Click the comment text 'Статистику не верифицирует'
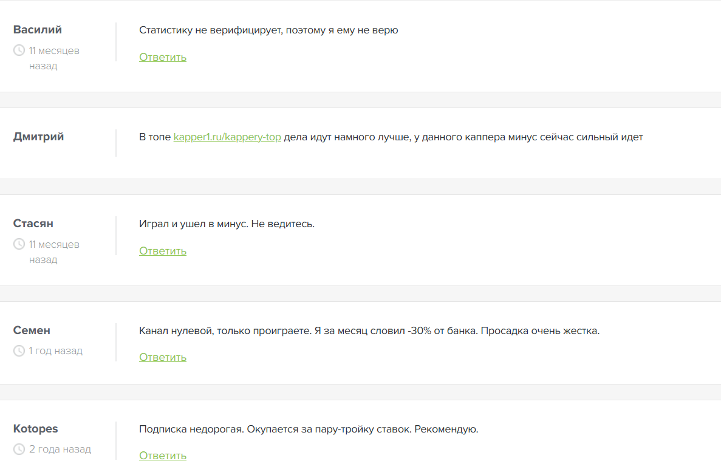The image size is (721, 475). tap(268, 30)
